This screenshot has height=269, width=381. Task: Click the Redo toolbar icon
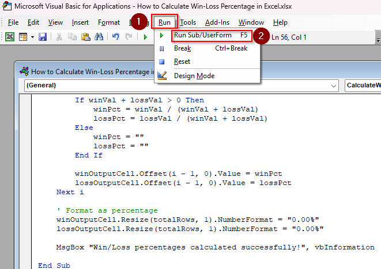[x=129, y=37]
